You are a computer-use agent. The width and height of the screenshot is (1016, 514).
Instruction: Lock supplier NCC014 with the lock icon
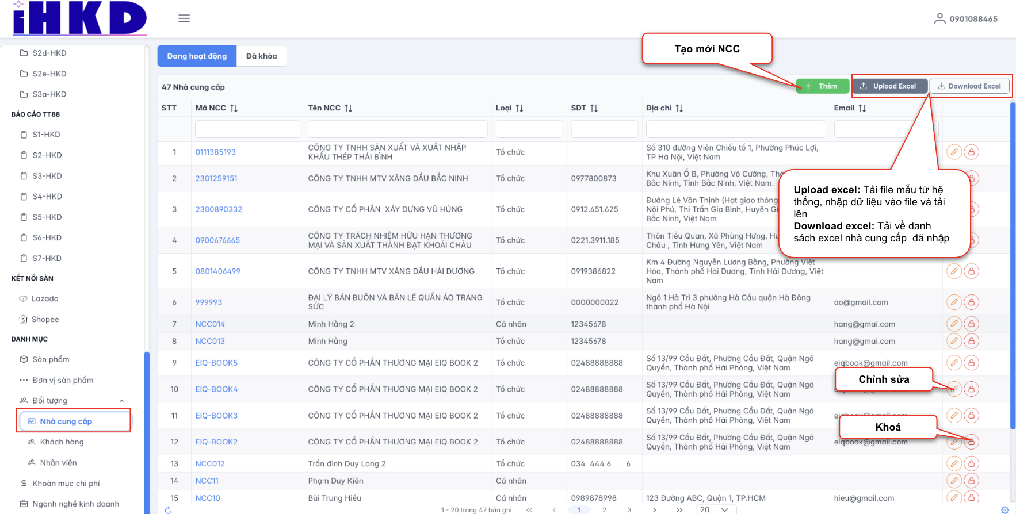coord(971,324)
